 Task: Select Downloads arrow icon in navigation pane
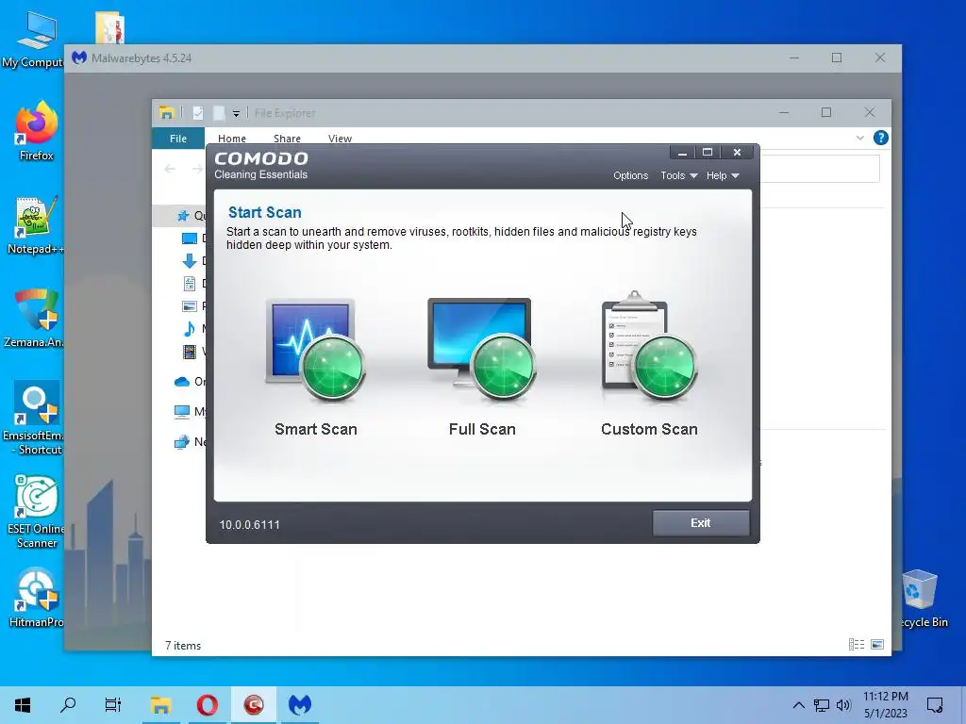(x=190, y=260)
